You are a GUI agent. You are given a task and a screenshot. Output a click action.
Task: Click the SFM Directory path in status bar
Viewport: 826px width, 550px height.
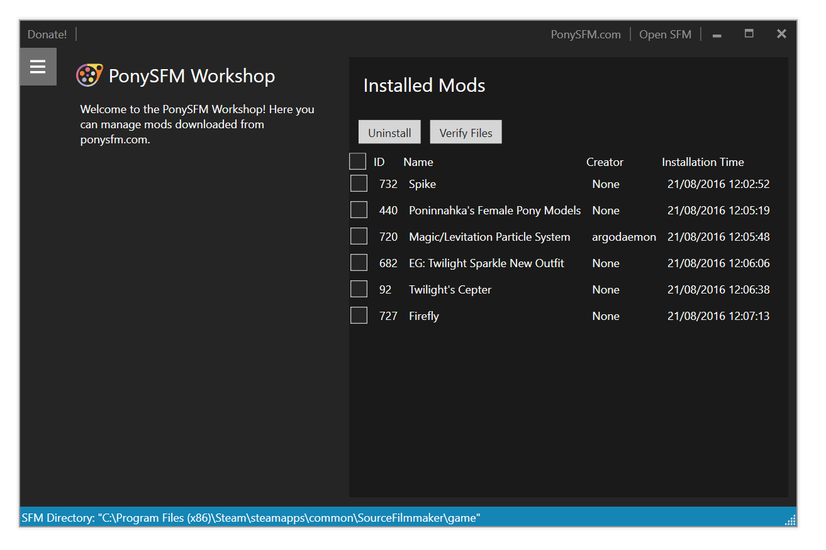251,518
